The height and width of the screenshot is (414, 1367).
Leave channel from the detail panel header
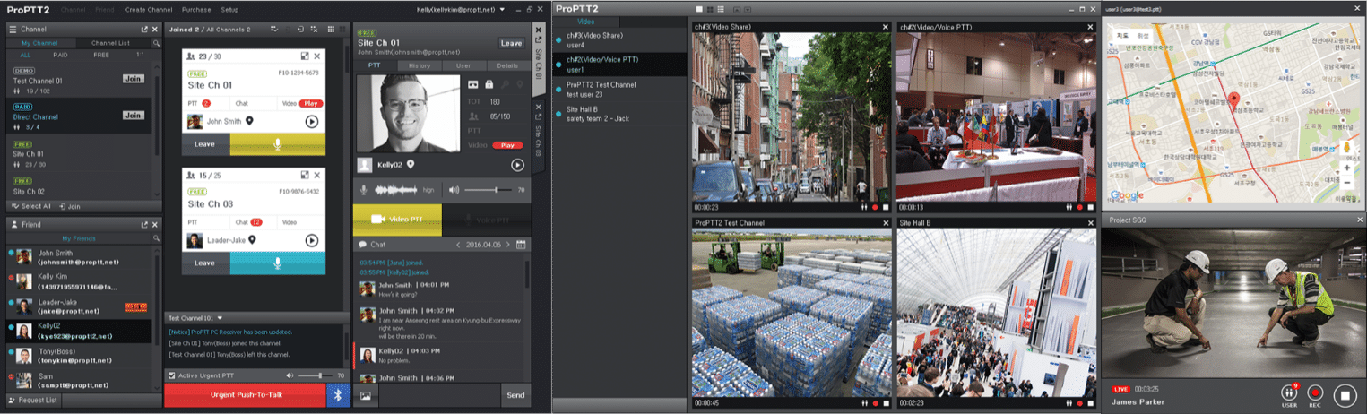[511, 43]
